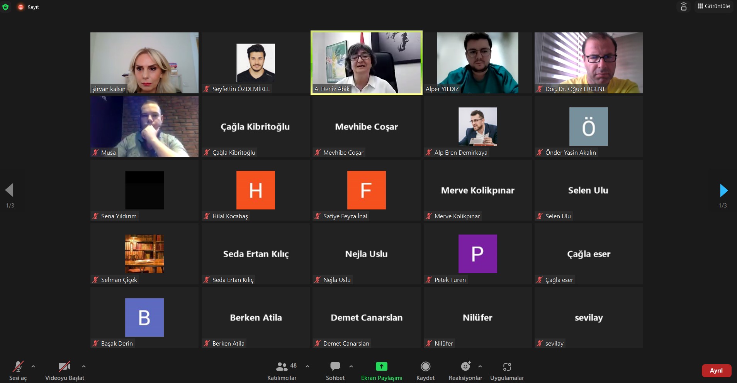The height and width of the screenshot is (383, 737).
Task: Turn on the camera with Videoyu Başlat
Action: [65, 371]
